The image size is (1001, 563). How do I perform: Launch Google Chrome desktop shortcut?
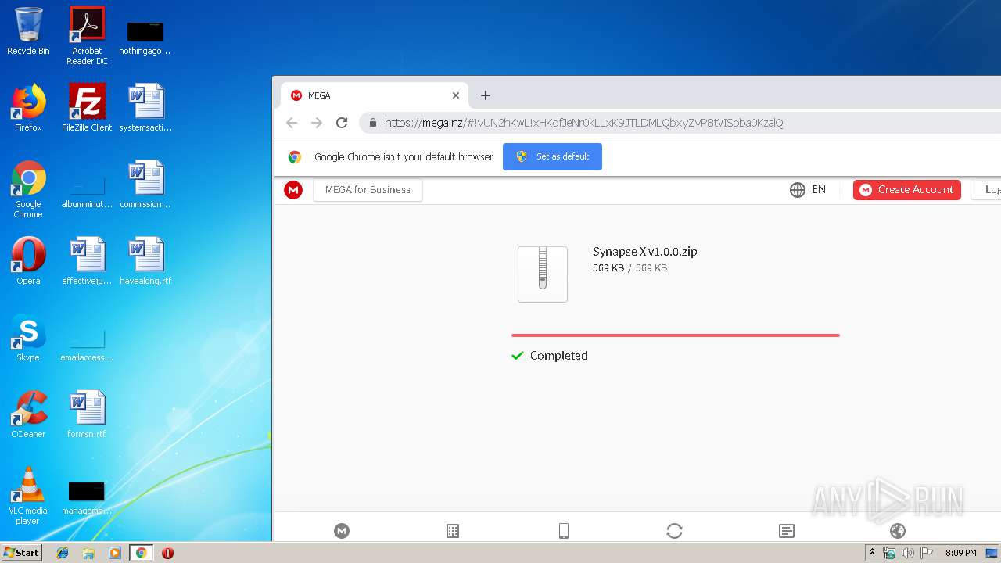[28, 189]
